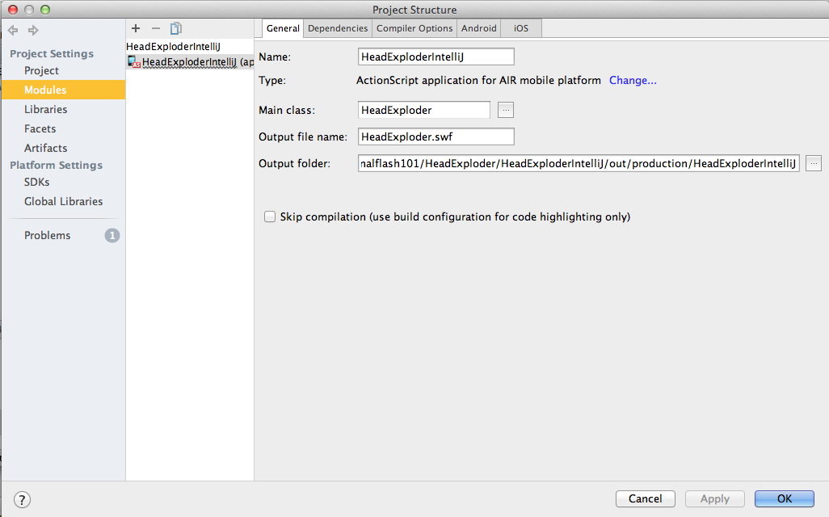Copy the selected build configuration
This screenshot has width=829, height=517.
pos(175,28)
